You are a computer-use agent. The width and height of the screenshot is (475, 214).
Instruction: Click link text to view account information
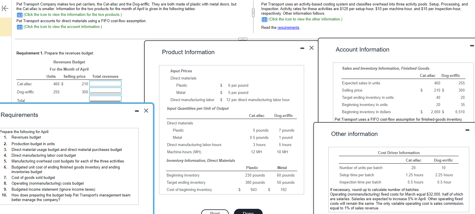(x=63, y=27)
